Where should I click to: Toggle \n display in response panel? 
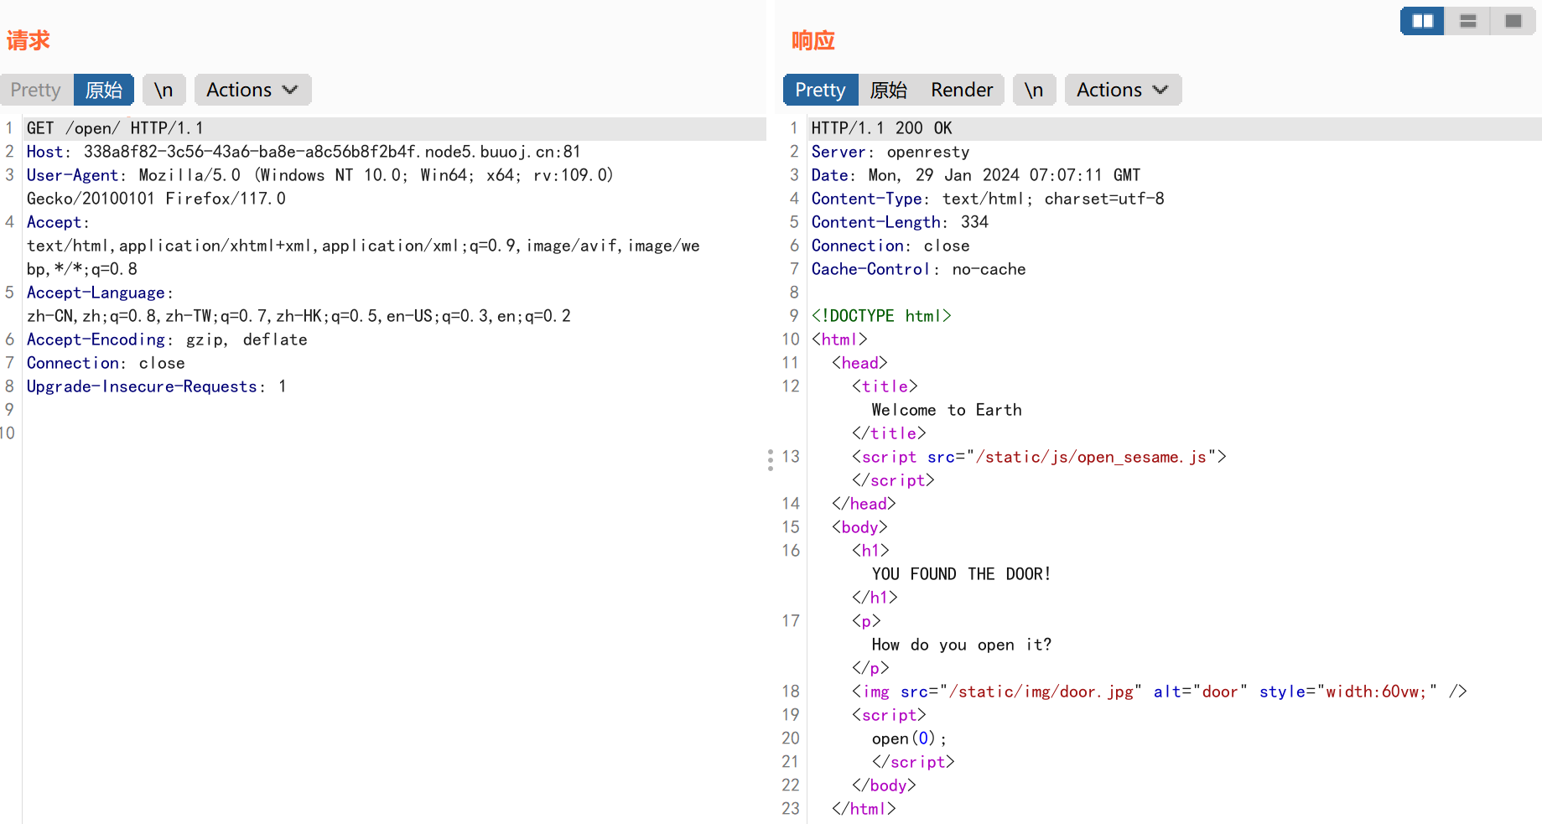[1035, 90]
